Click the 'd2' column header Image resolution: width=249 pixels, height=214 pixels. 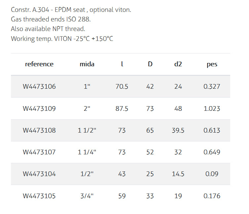178,64
